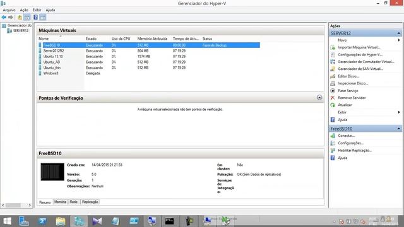The height and width of the screenshot is (227, 404).
Task: Sort by the Nome column header
Action: 44,38
